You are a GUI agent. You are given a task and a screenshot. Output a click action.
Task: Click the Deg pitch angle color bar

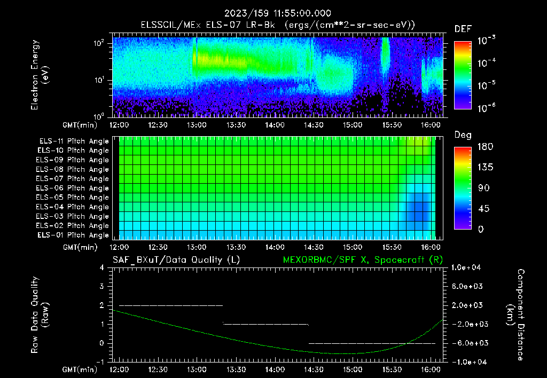pos(463,188)
